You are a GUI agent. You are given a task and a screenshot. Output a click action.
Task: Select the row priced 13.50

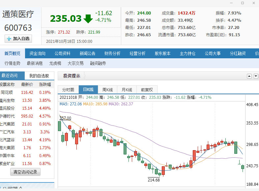pyautogui.click(x=27, y=100)
